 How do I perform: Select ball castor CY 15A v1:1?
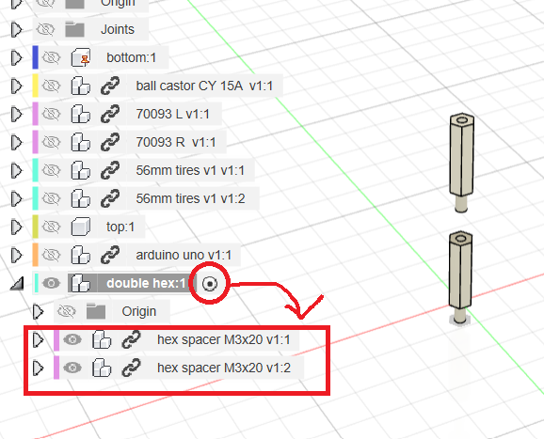(x=204, y=86)
